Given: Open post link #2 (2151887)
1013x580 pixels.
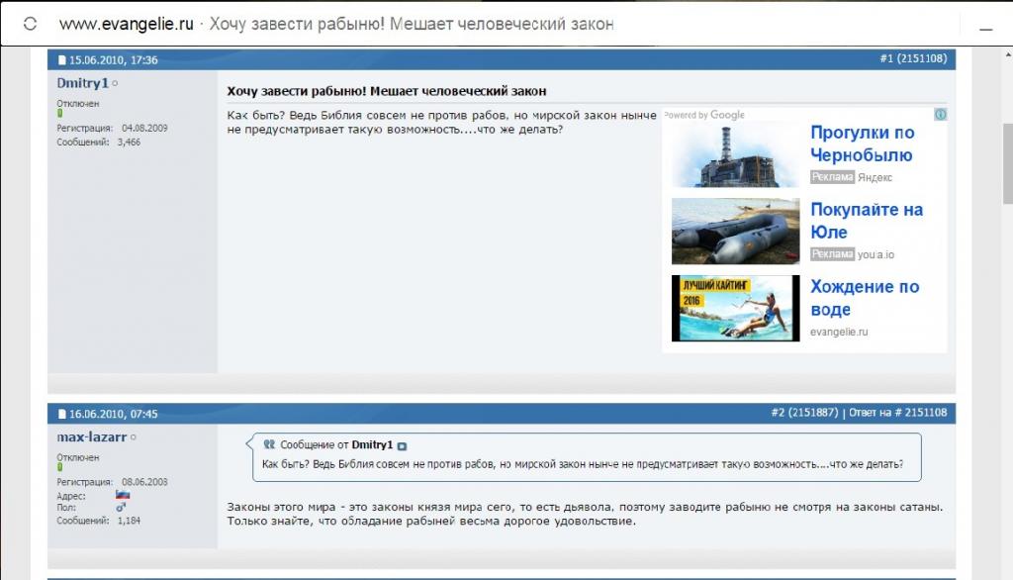Looking at the screenshot, I should coord(804,413).
